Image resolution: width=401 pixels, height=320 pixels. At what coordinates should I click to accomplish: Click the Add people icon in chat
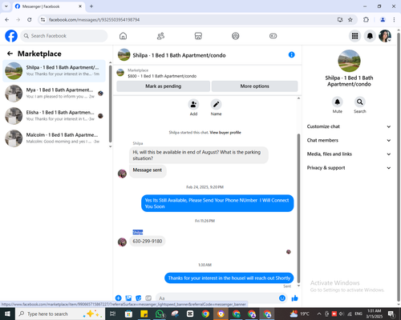click(x=193, y=105)
